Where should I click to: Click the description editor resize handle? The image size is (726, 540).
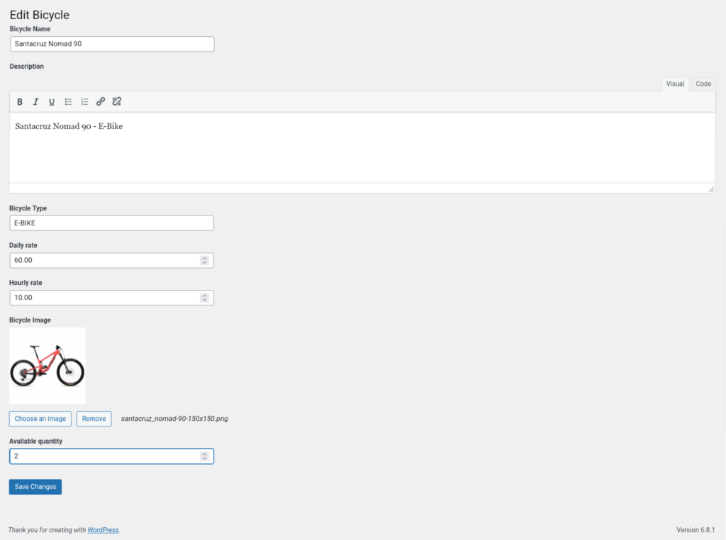710,189
